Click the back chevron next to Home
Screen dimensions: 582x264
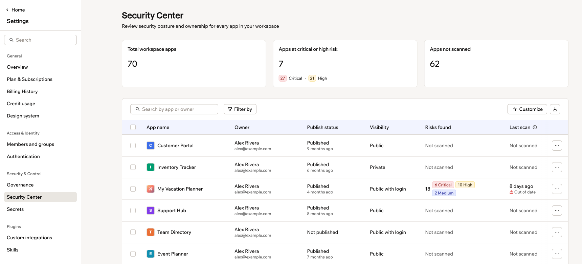coord(7,10)
